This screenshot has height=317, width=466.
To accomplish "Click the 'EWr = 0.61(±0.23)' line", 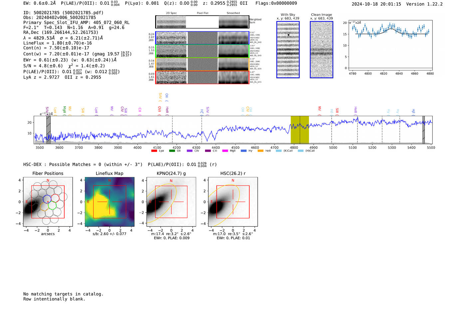I will click(70, 60).
